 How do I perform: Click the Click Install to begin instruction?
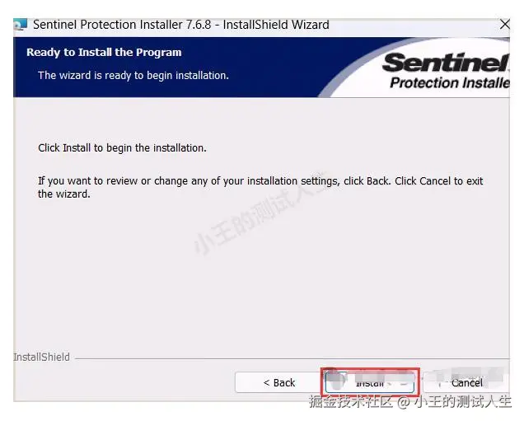point(122,148)
